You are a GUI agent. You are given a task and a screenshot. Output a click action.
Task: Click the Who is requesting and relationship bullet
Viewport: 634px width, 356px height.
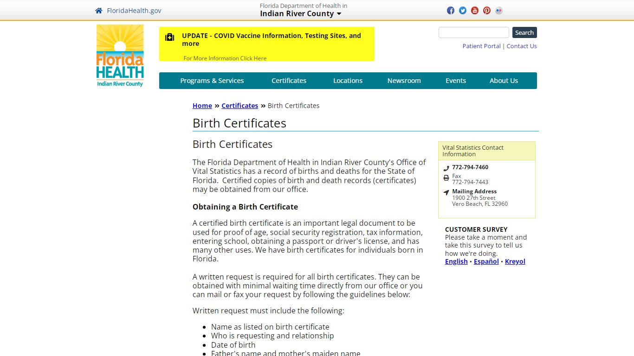click(272, 336)
